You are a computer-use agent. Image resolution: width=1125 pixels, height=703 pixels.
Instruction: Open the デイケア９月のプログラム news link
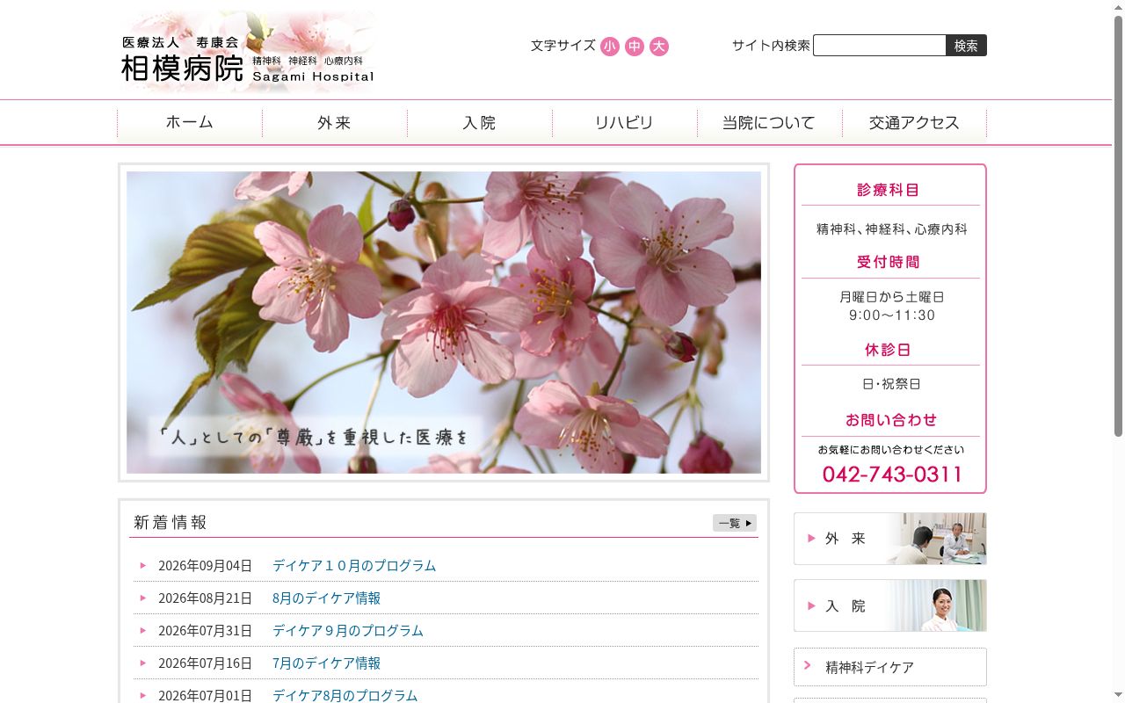[348, 630]
